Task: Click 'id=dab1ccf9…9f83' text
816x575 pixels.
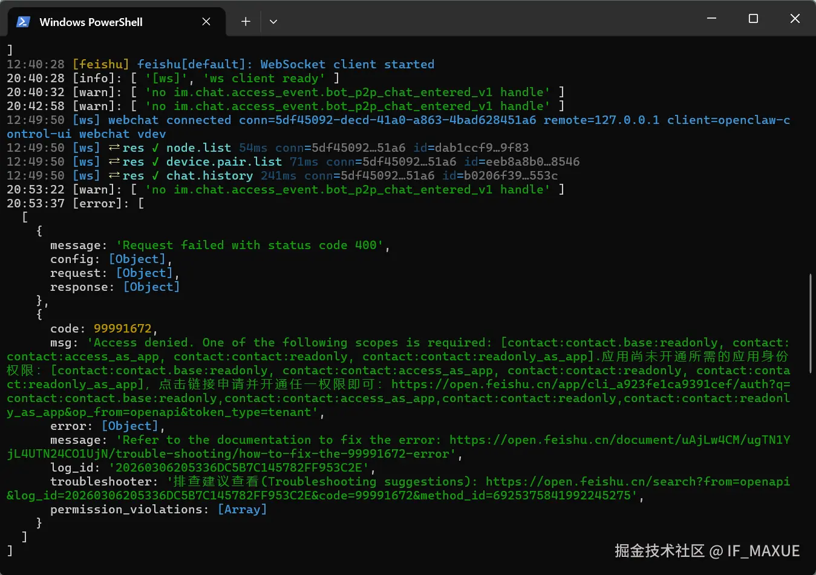Action: click(x=471, y=148)
